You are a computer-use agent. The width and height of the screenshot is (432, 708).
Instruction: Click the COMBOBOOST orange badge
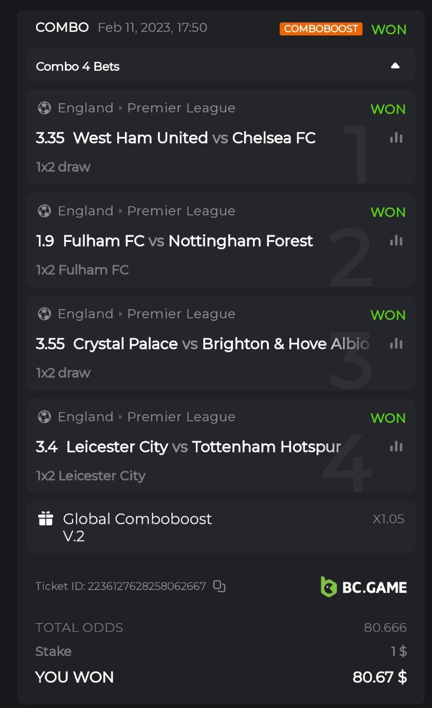tap(321, 29)
